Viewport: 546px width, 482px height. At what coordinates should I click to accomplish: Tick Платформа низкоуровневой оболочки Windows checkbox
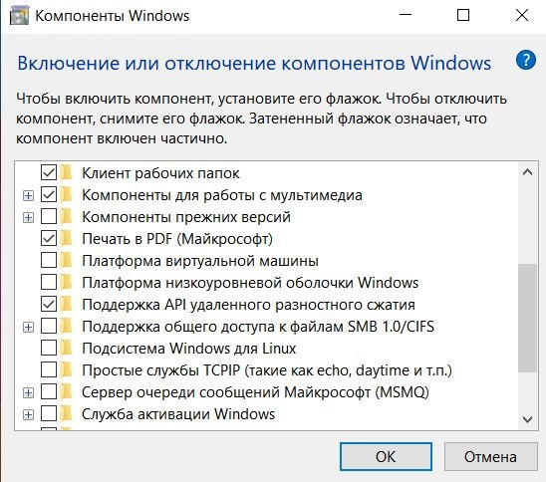pyautogui.click(x=49, y=282)
